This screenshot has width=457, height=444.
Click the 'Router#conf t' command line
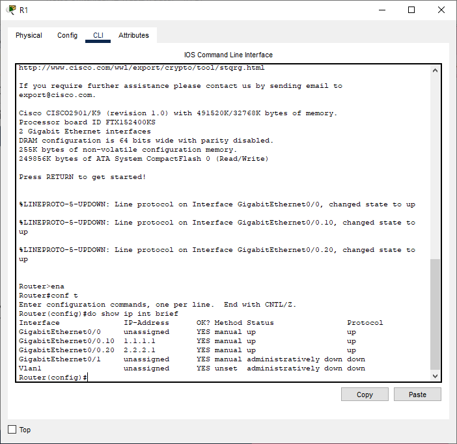(x=48, y=296)
